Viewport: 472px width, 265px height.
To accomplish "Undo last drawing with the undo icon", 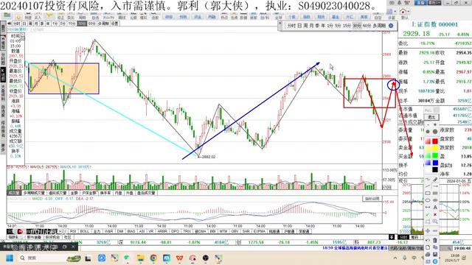I will pyautogui.click(x=428, y=240).
